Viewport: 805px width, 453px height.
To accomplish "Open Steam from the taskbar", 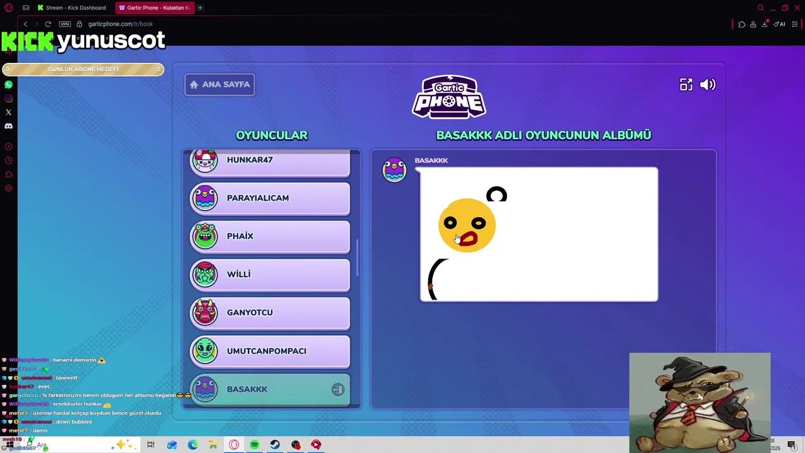I will tap(275, 445).
